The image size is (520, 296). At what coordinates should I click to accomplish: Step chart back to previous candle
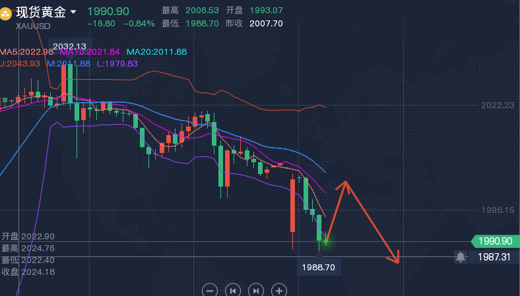233,290
